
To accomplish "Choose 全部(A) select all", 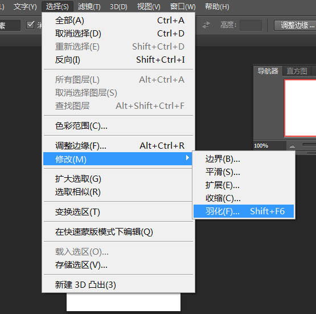I will [118, 21].
